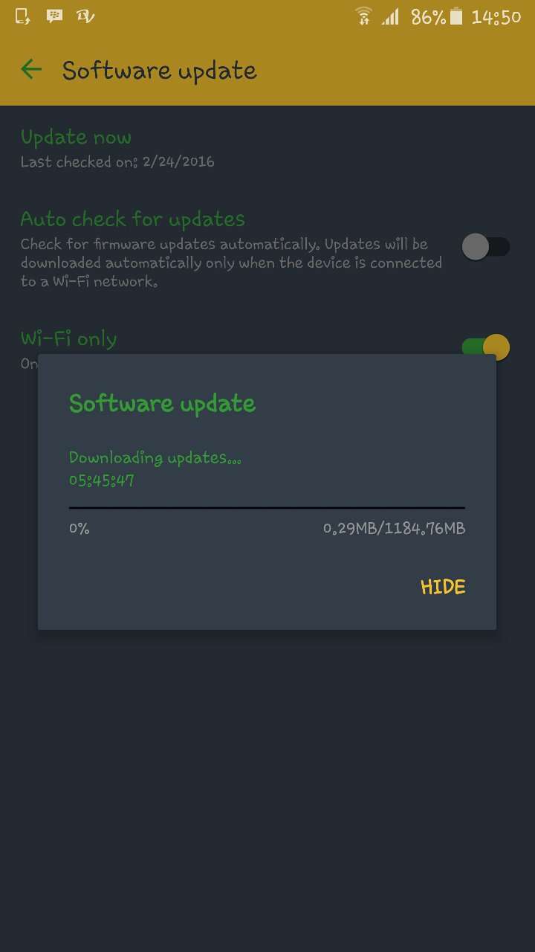Tap the 86% battery percentage text
Viewport: 535px width, 952px height.
428,17
